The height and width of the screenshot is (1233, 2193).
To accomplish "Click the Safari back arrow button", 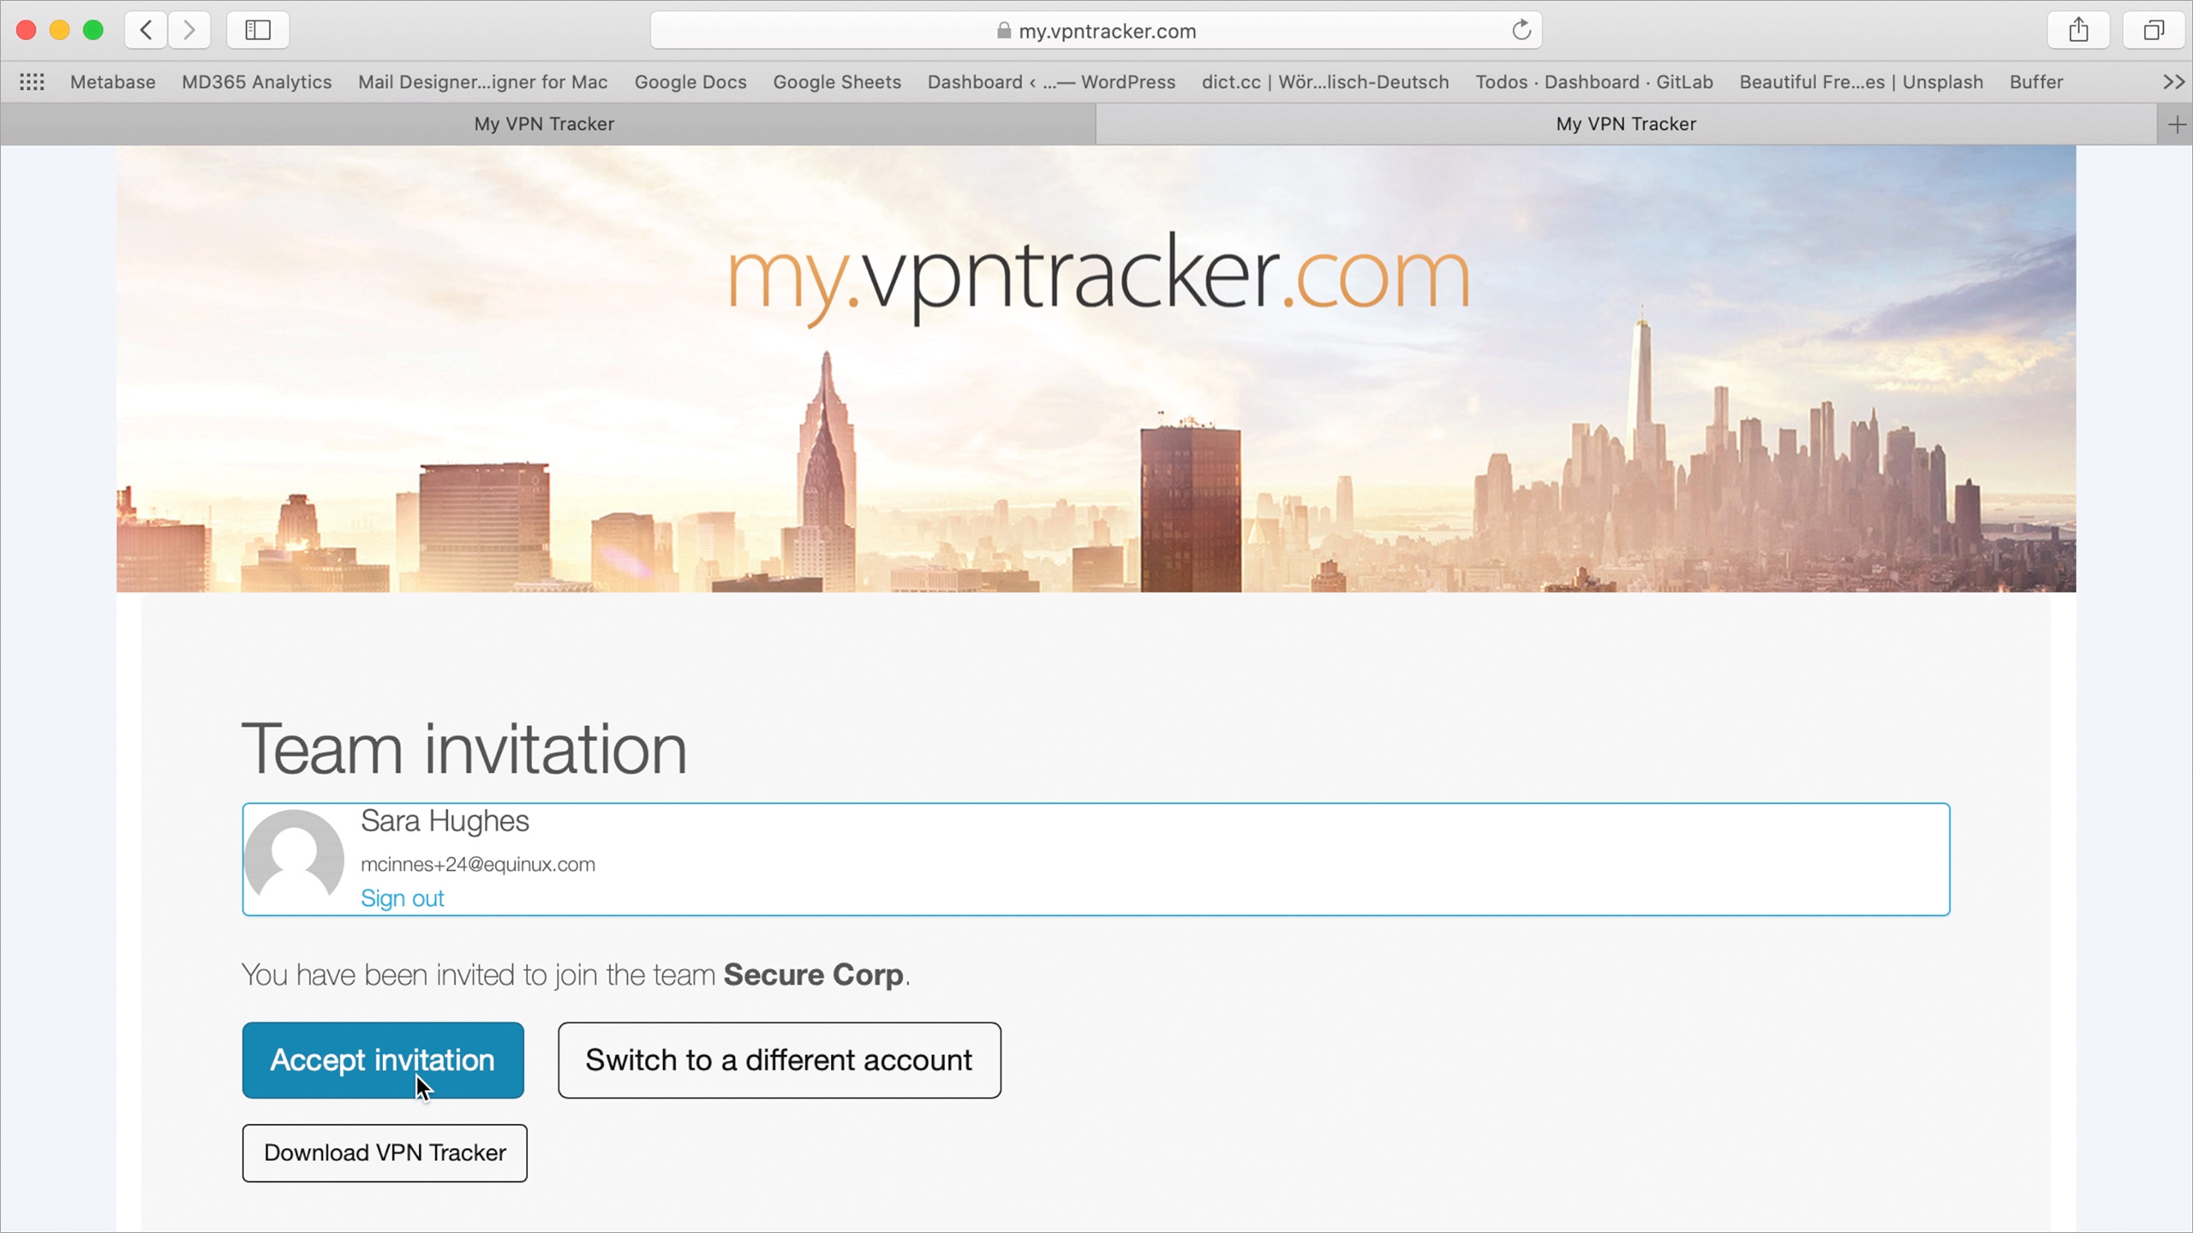I will click(146, 31).
